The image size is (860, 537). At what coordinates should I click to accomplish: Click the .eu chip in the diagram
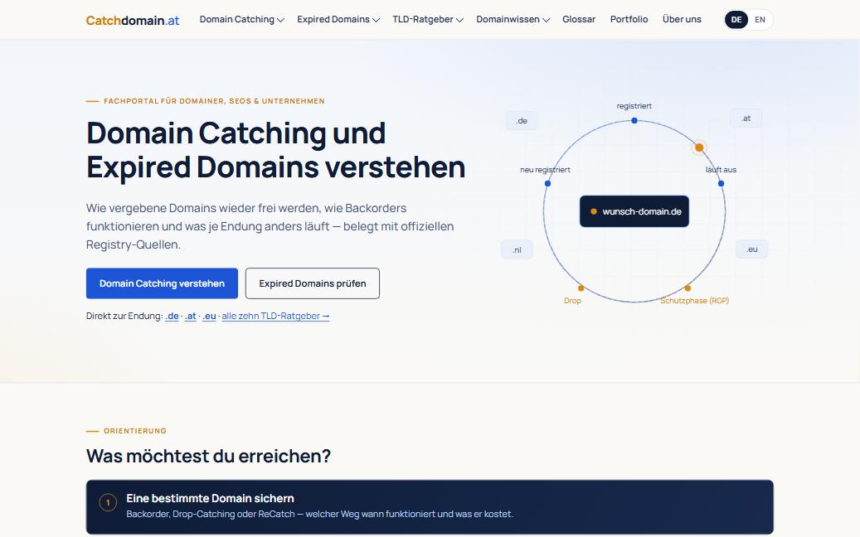[x=752, y=249]
